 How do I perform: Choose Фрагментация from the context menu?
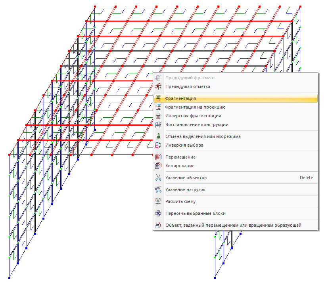click(x=236, y=98)
